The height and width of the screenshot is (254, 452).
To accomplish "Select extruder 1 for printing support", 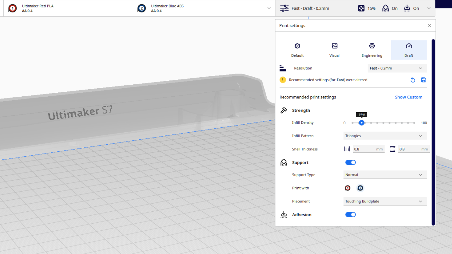I will click(347, 188).
